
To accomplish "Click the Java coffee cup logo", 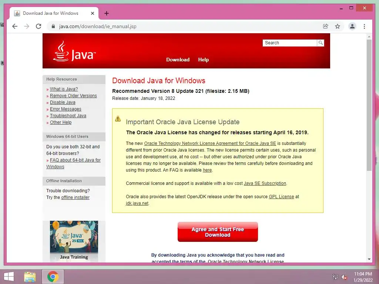I will (61, 51).
